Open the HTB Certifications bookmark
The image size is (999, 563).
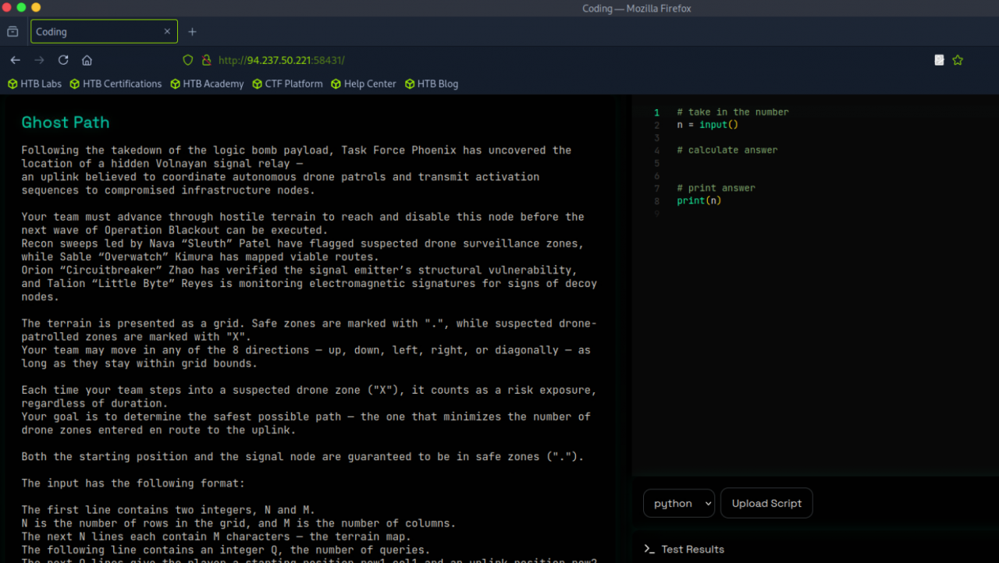(116, 83)
